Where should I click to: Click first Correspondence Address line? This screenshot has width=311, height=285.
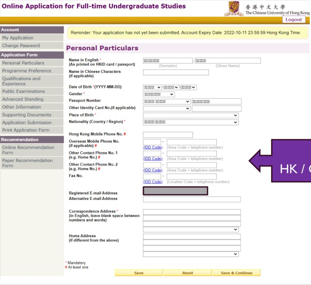click(192, 212)
